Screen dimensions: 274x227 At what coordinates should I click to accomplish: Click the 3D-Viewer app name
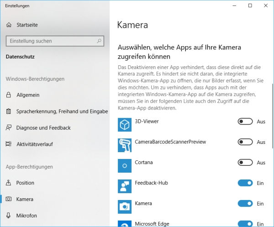click(147, 121)
